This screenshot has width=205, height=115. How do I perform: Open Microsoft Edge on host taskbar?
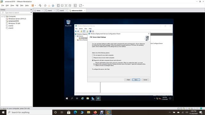coord(75,112)
